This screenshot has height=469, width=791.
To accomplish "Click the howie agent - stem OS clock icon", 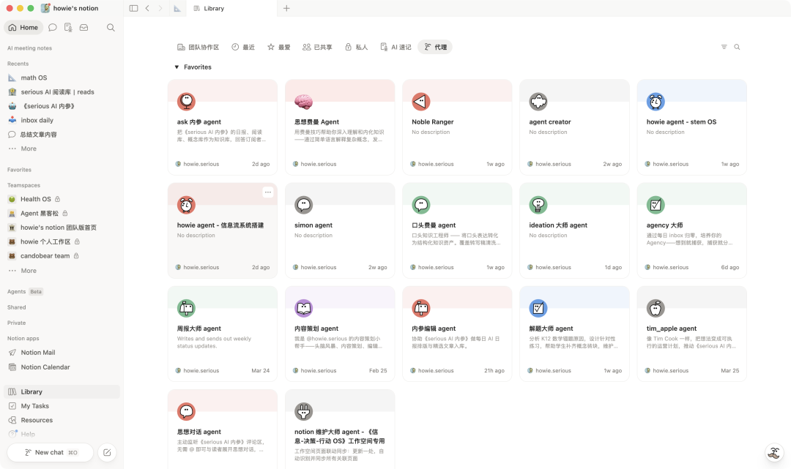I will tap(656, 101).
